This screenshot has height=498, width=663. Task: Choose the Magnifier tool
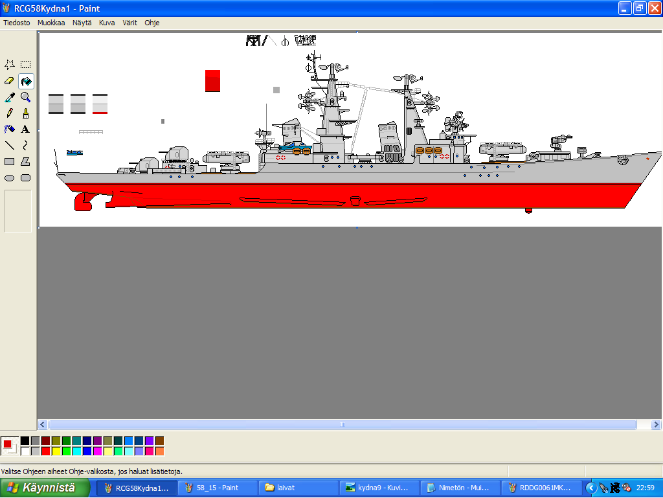(x=25, y=97)
